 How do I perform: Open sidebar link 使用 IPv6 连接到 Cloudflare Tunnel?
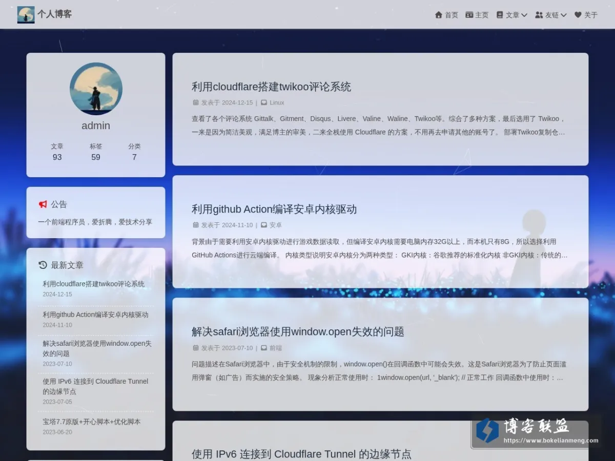pyautogui.click(x=95, y=386)
